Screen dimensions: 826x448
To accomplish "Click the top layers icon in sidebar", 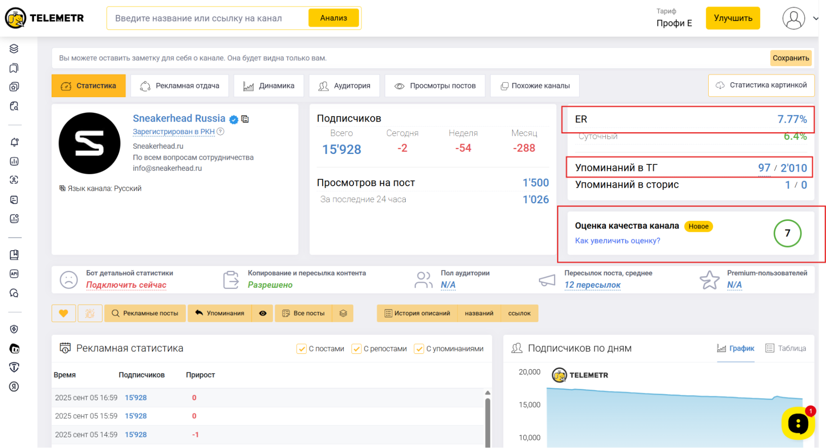I will click(14, 49).
